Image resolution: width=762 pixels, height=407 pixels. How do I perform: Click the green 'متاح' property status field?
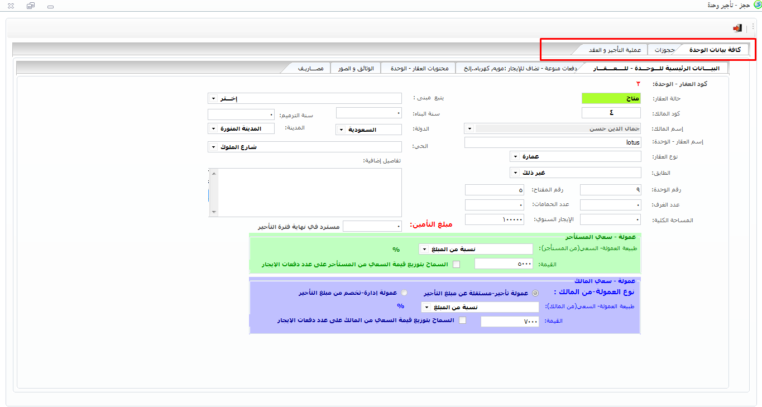pyautogui.click(x=611, y=98)
